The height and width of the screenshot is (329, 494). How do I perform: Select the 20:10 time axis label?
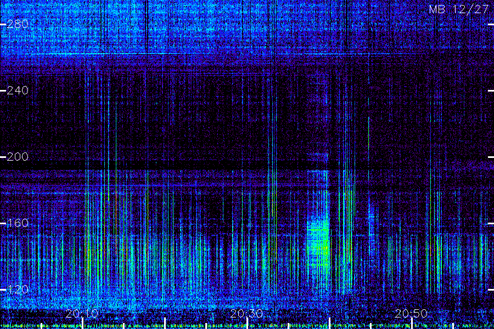click(82, 314)
